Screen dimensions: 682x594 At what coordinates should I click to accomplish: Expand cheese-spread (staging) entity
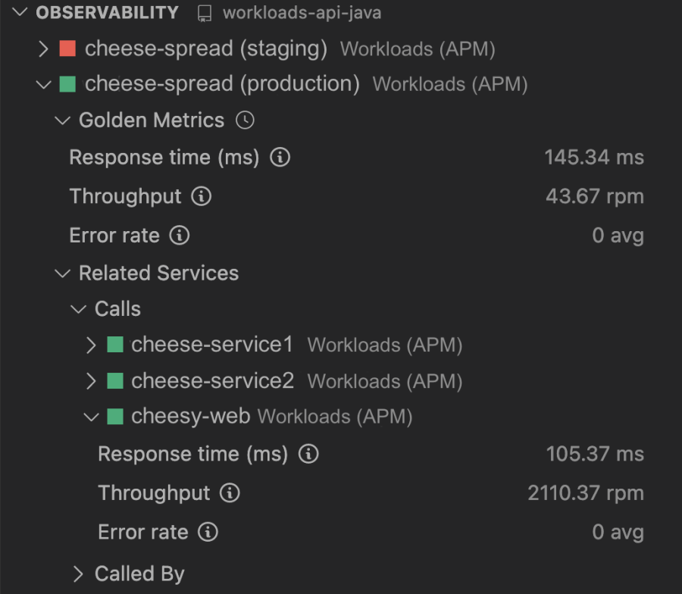(43, 49)
